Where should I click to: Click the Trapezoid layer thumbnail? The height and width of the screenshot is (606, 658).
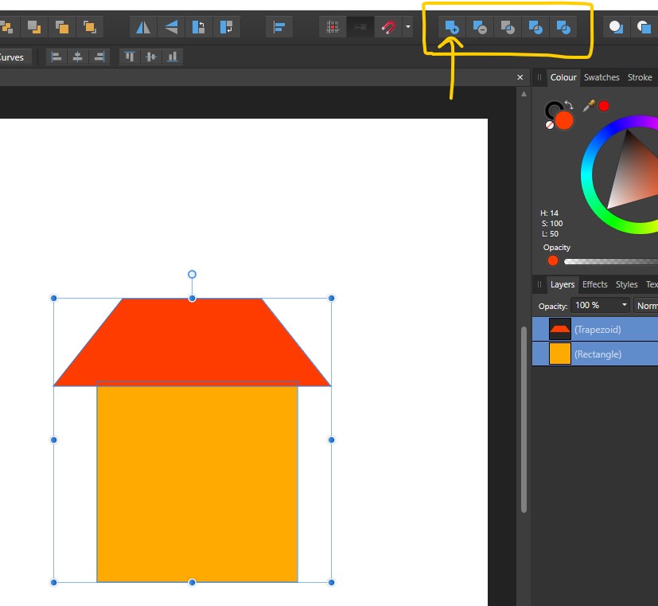tap(560, 329)
